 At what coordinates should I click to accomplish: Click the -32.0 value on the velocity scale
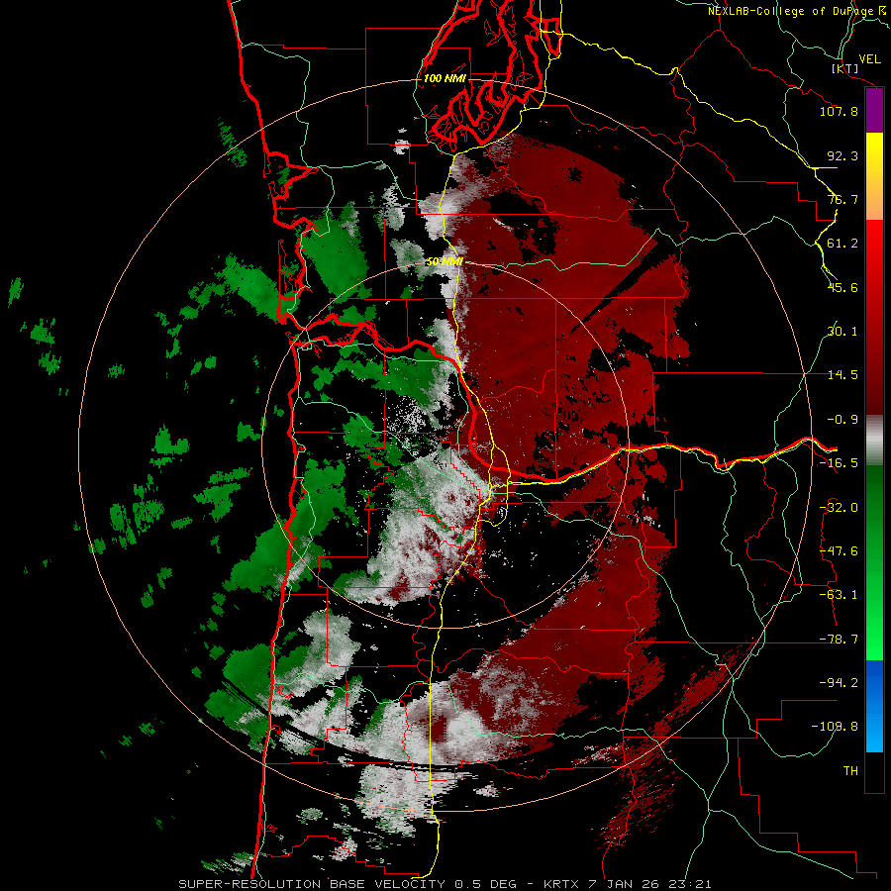[x=839, y=508]
